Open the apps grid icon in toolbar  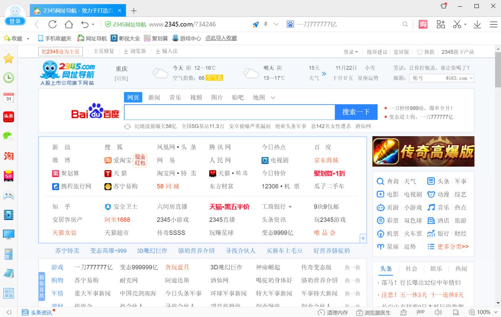pyautogui.click(x=441, y=24)
